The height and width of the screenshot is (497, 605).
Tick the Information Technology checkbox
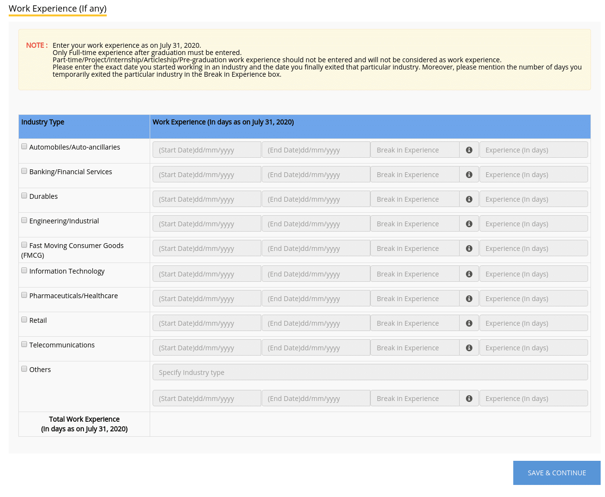[24, 271]
